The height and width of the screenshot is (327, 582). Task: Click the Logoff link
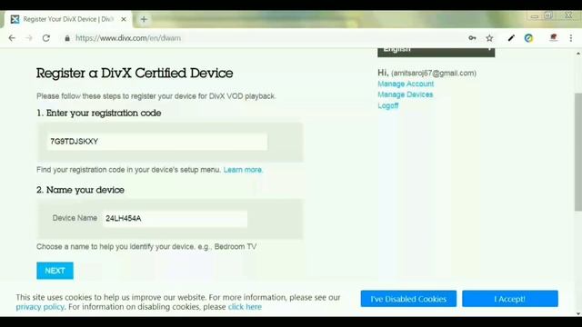click(x=388, y=105)
